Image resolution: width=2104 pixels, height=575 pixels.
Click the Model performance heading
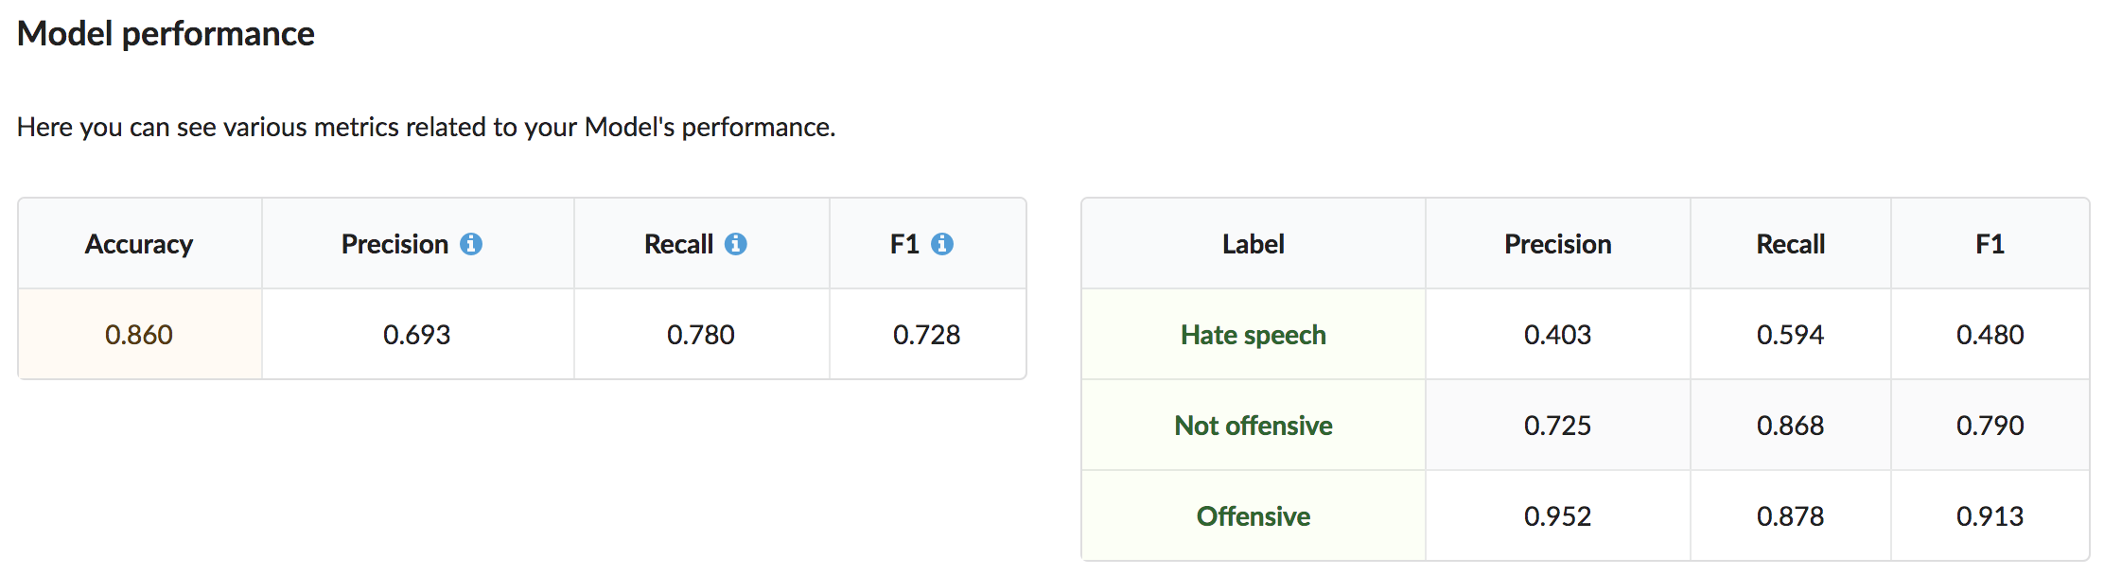coord(166,34)
